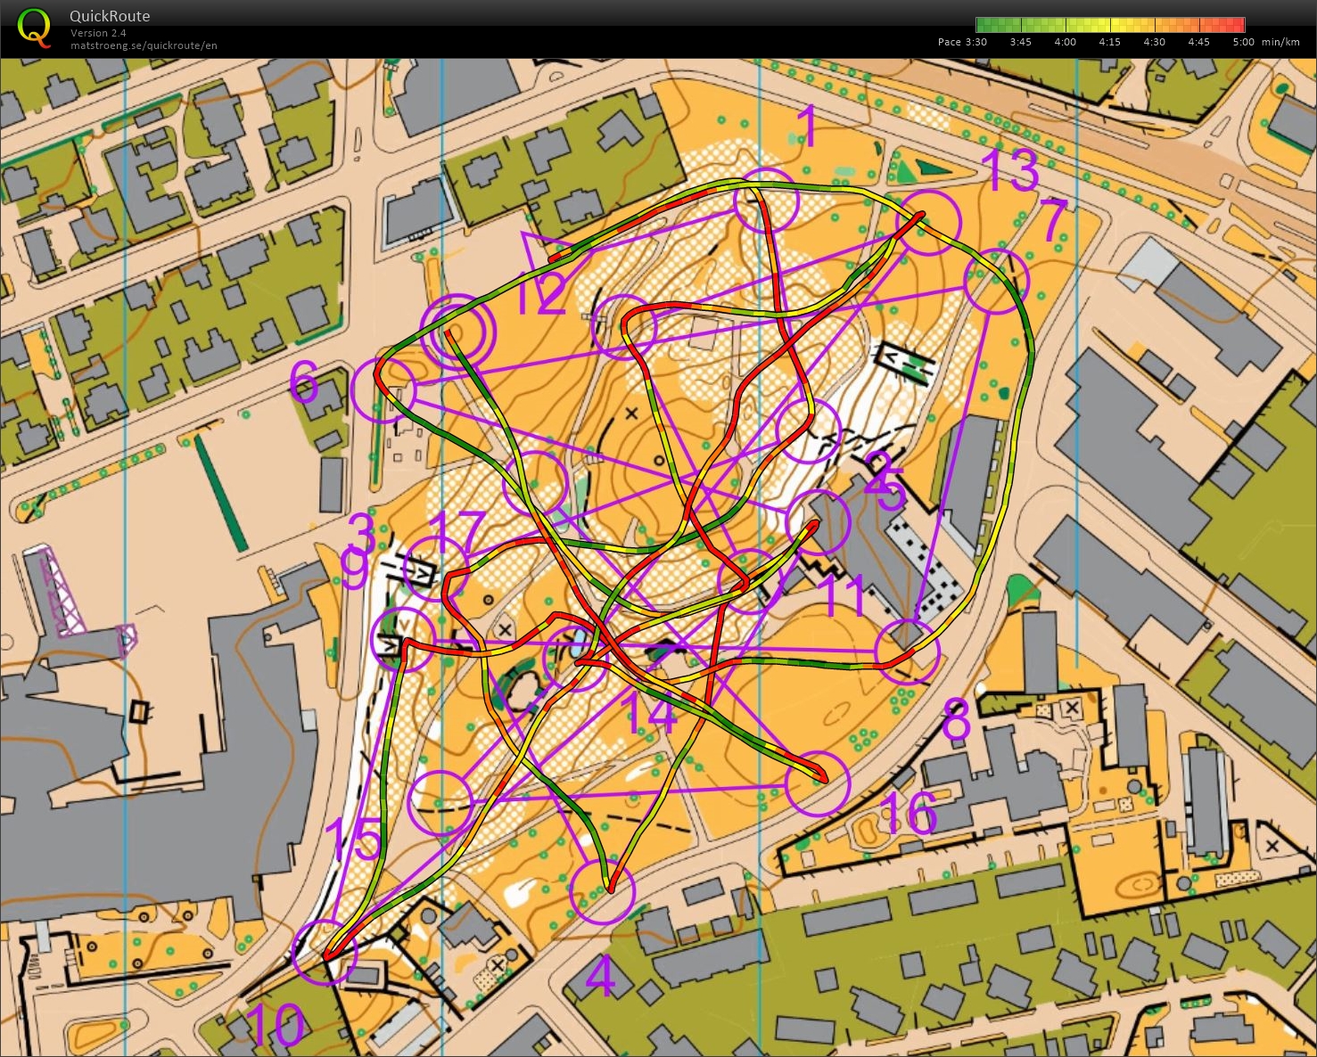The width and height of the screenshot is (1317, 1057).
Task: Click control number 7 label
Action: 1054,220
